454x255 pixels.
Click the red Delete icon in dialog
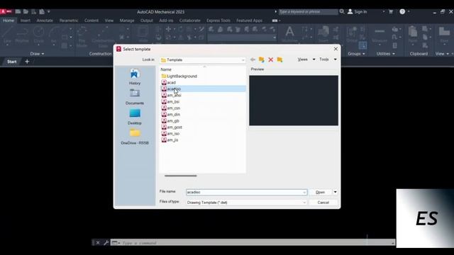(271, 59)
